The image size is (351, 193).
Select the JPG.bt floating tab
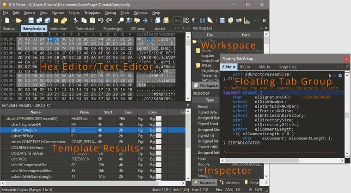[x=245, y=67]
